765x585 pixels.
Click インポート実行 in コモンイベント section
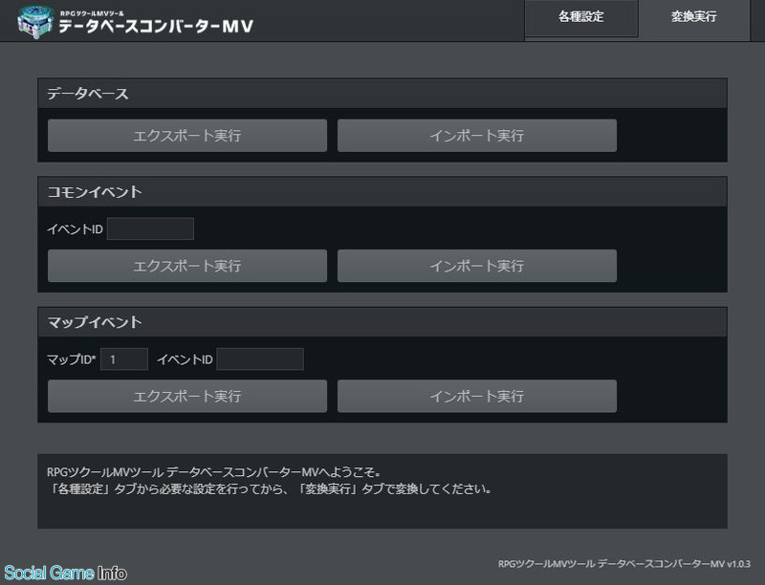coord(476,266)
